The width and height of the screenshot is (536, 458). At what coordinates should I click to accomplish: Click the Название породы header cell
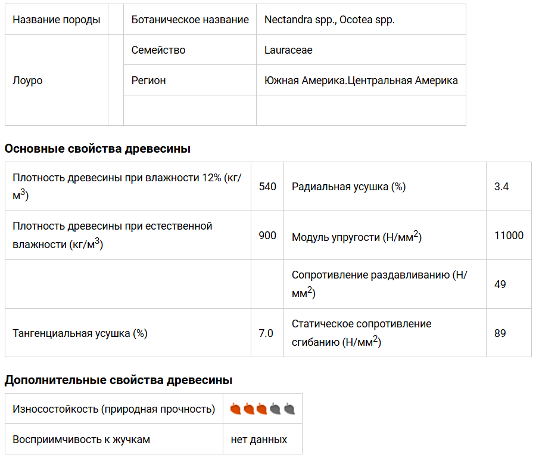point(56,20)
